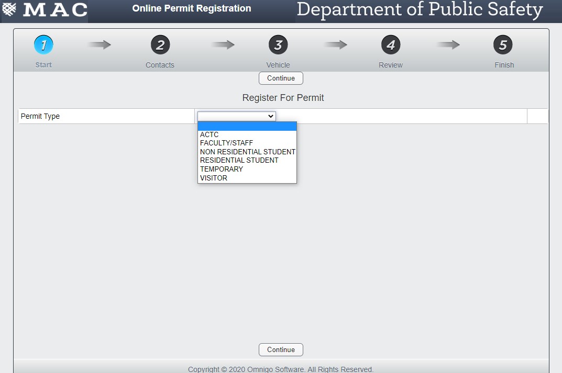Select NON RESIDENTIAL STUDENT option
Screen dimensions: 562x373
tap(247, 152)
